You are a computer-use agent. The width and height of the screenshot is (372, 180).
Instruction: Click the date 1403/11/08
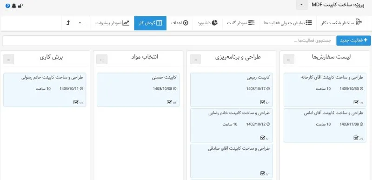pyautogui.click(x=350, y=124)
